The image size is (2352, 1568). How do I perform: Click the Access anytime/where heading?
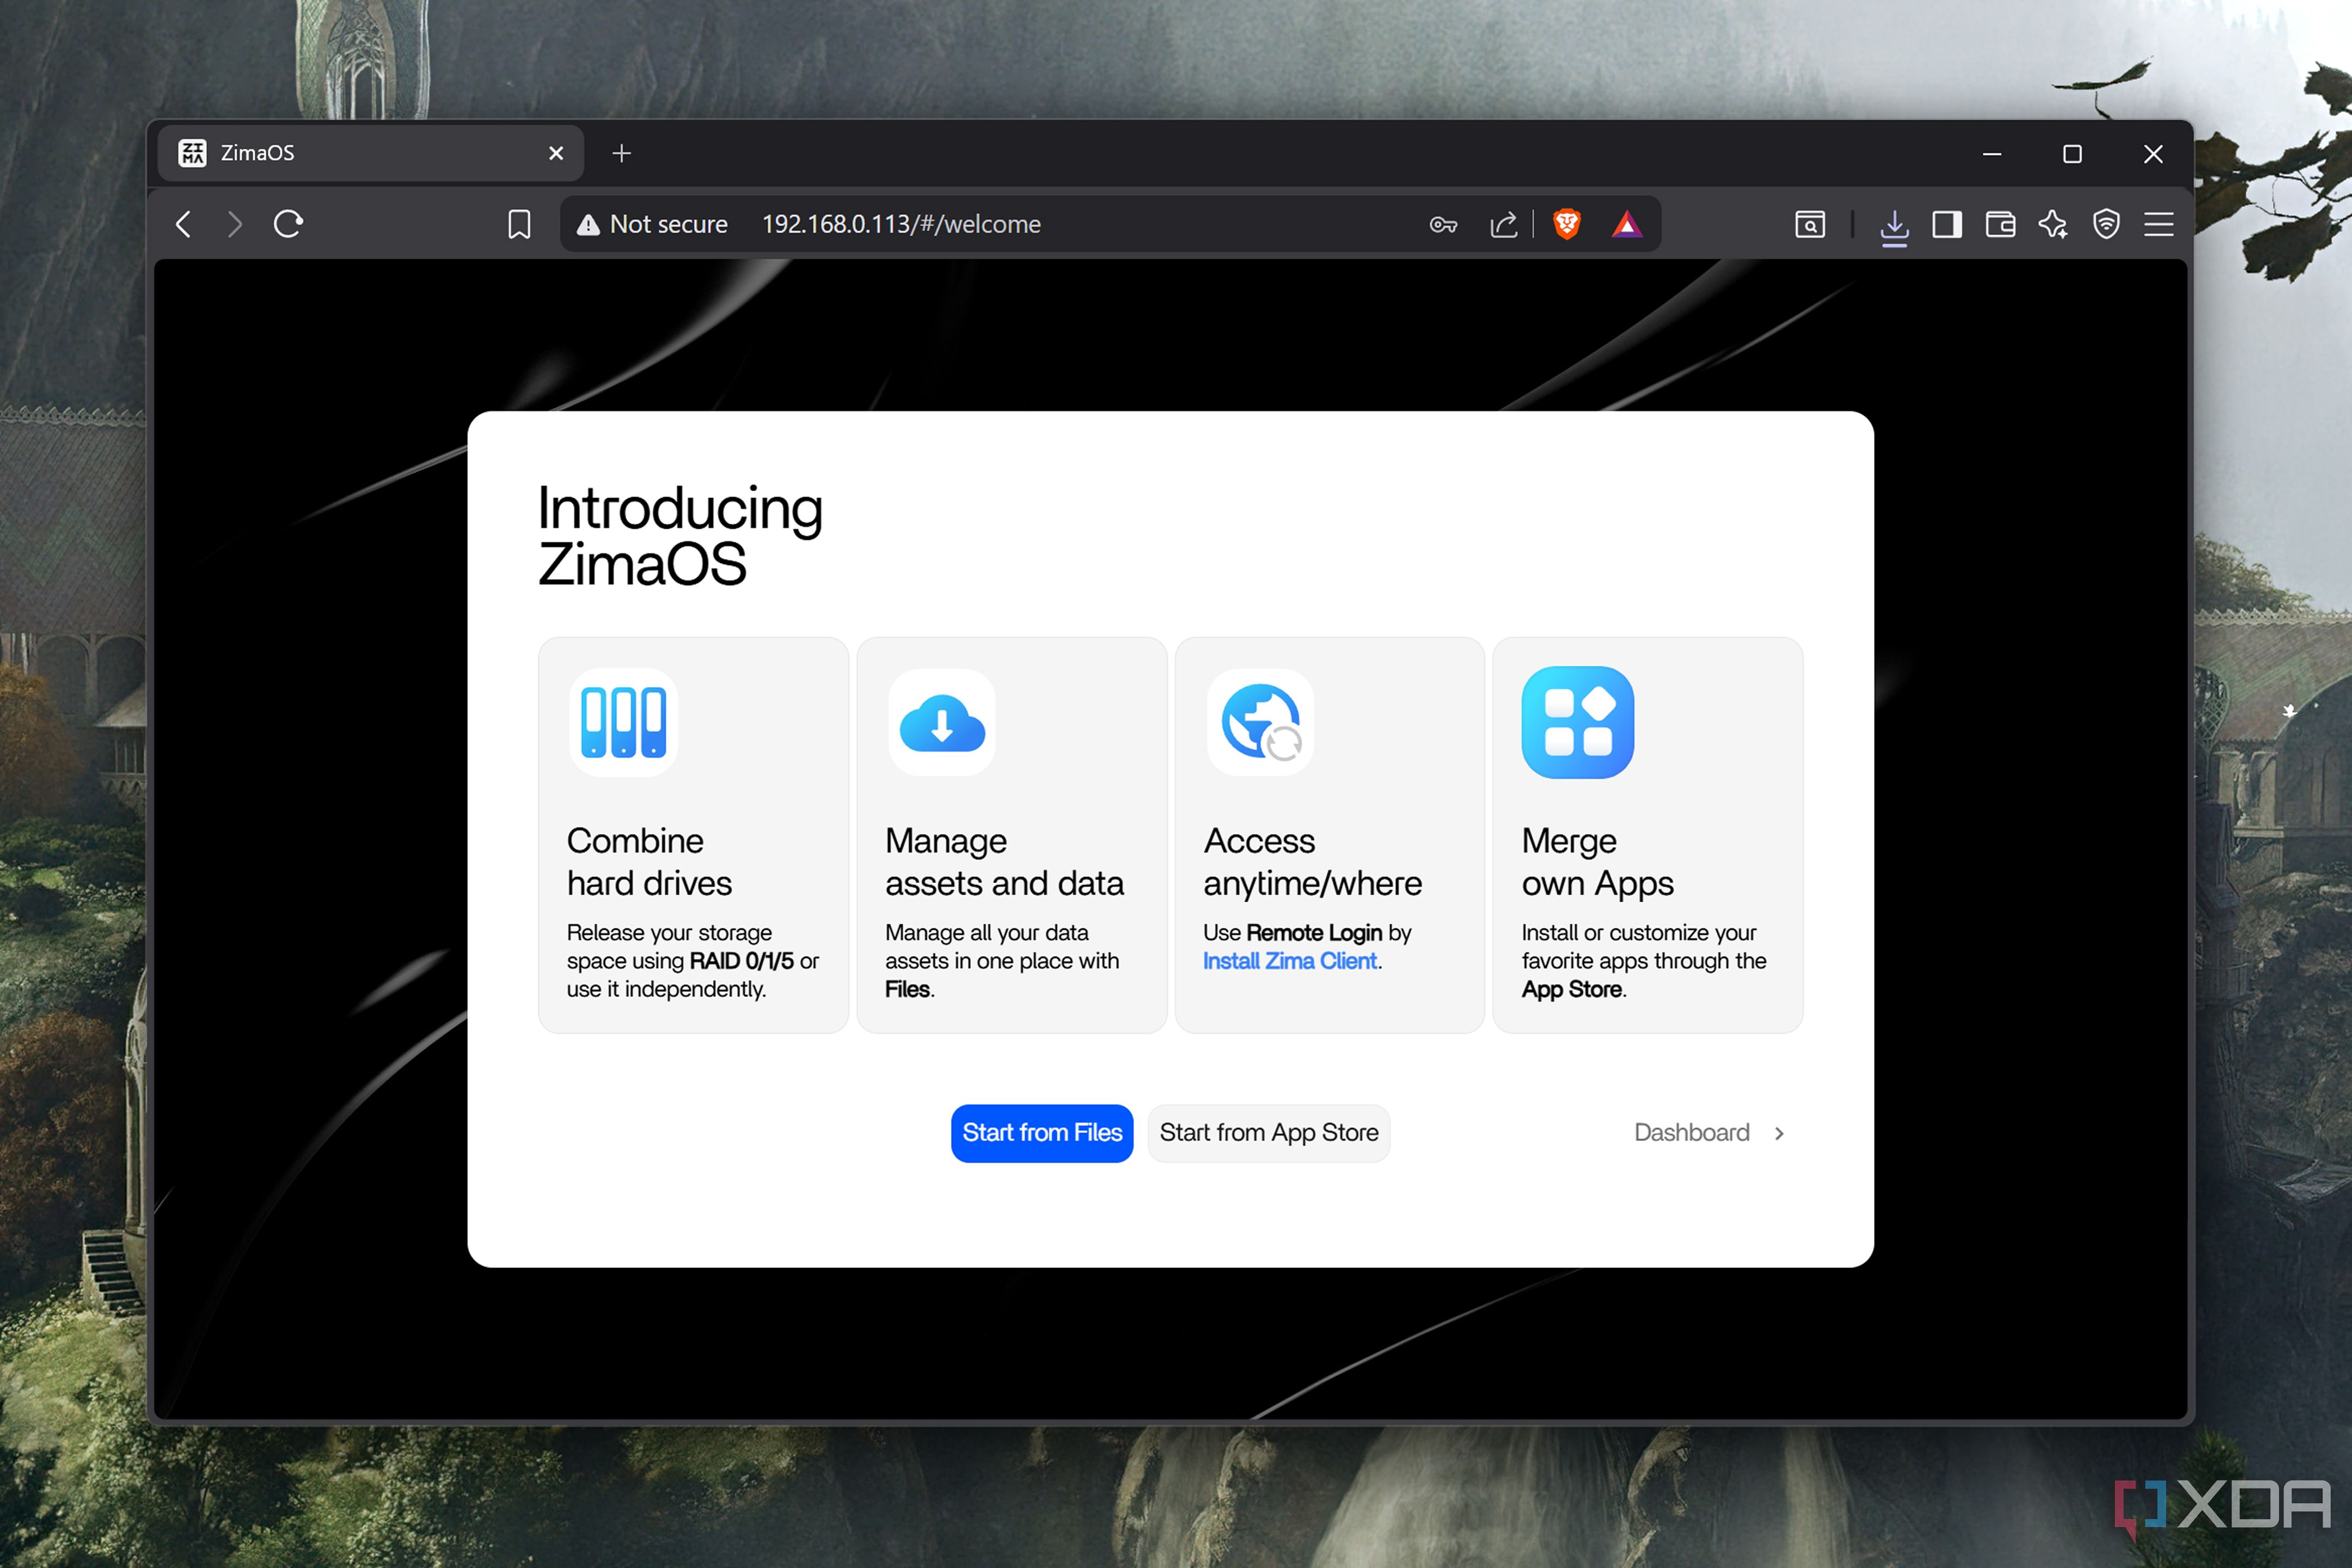point(1312,862)
